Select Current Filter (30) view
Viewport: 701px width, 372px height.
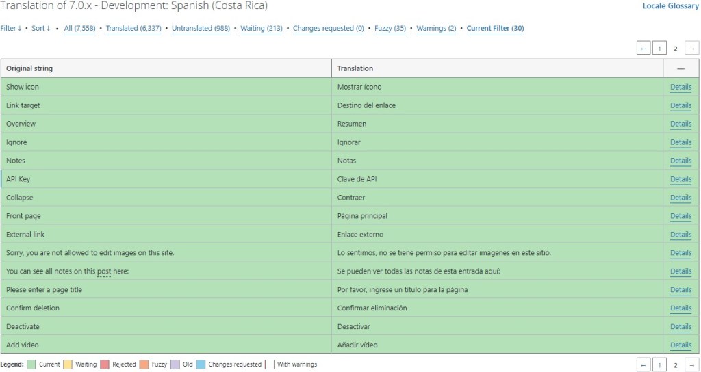tap(495, 29)
